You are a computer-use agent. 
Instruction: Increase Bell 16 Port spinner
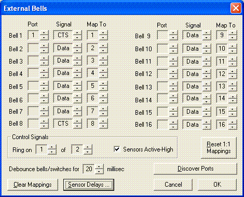tap(173, 122)
